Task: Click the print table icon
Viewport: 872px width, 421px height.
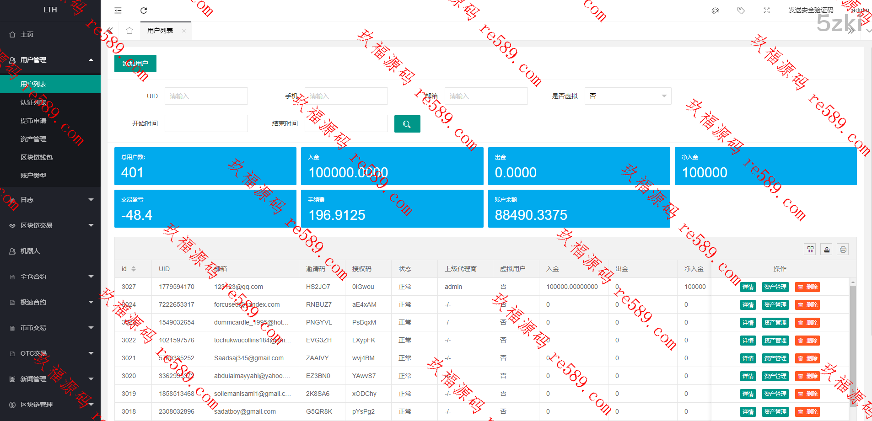Action: [x=843, y=249]
